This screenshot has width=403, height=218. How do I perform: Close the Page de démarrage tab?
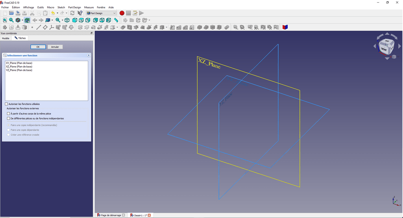click(124, 215)
